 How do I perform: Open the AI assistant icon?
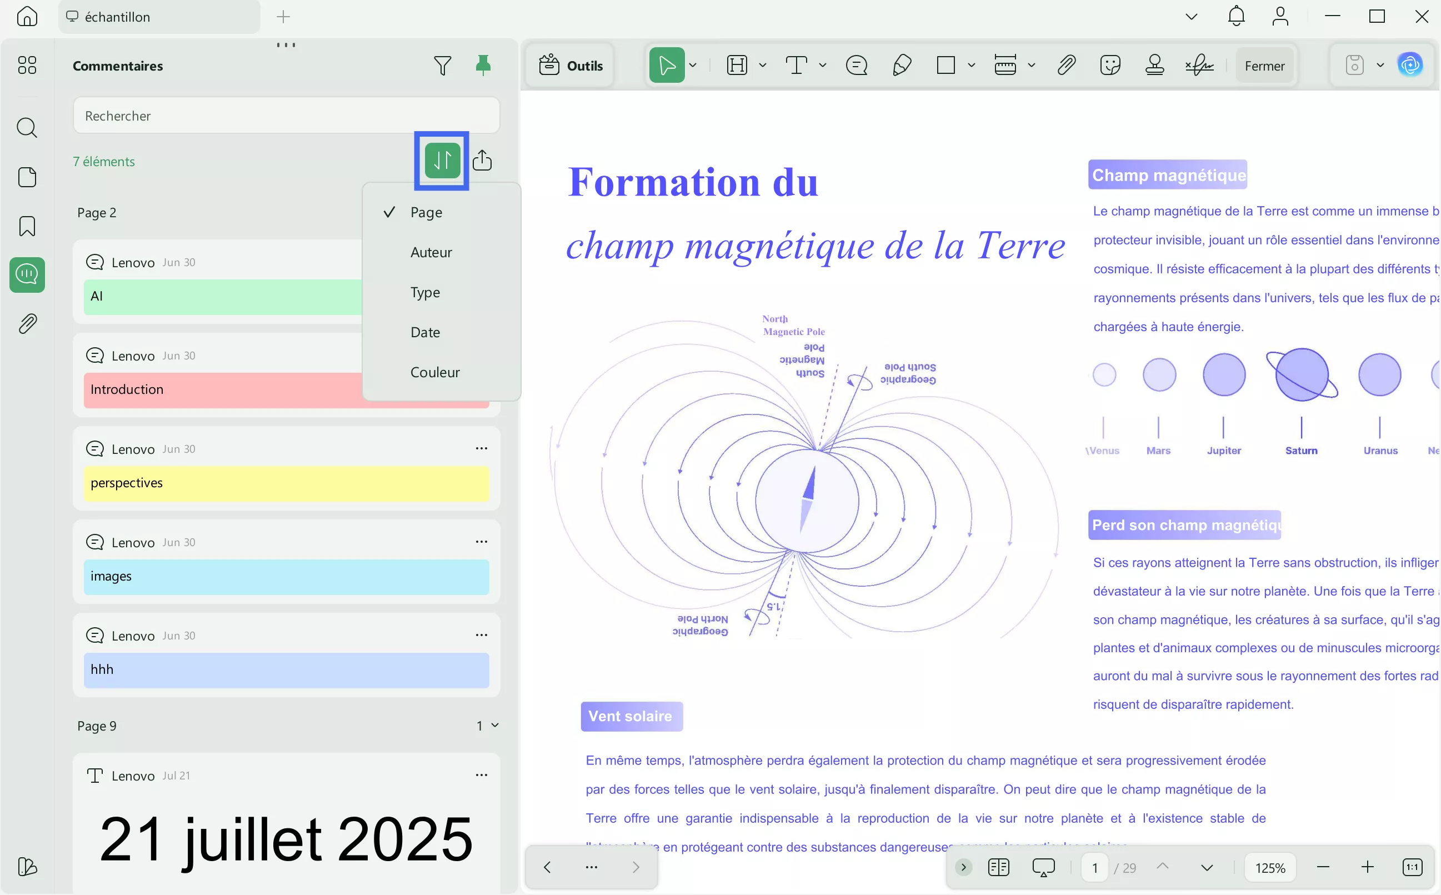pos(1410,65)
